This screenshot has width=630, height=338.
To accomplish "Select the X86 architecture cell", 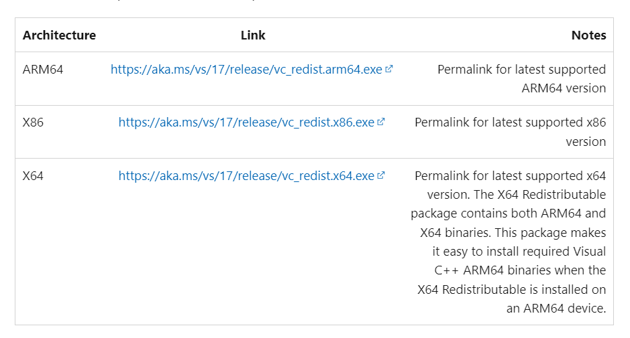I will click(x=33, y=122).
